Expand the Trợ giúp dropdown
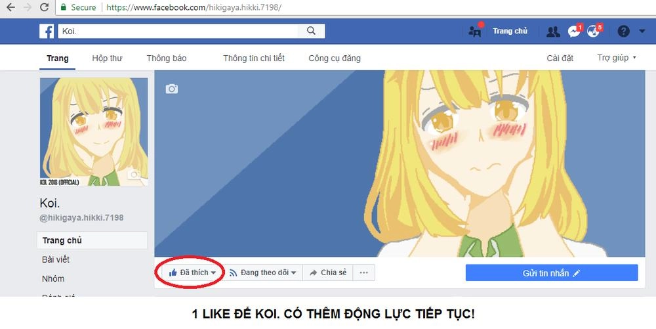The image size is (656, 329). point(617,58)
